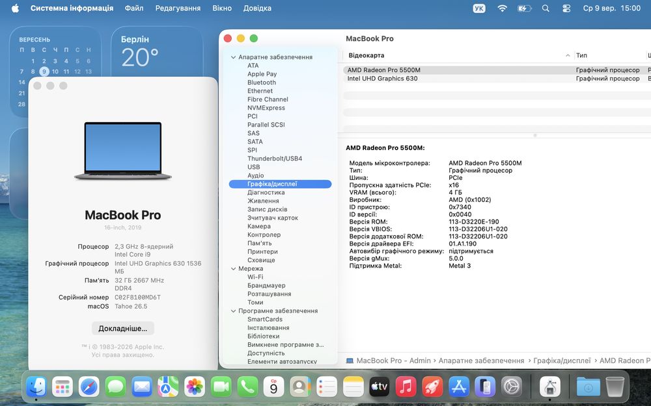Viewport: 651px width, 406px height.
Task: Launch Safari from the Dock
Action: pos(89,387)
